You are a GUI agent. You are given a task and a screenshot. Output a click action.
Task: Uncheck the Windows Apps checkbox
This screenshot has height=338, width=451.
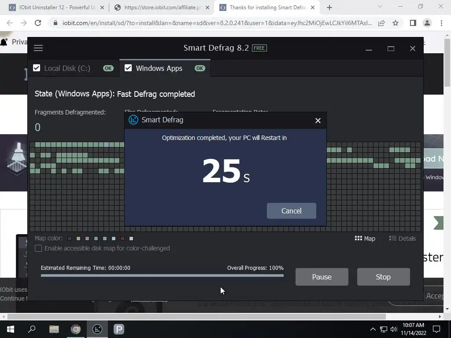point(128,68)
